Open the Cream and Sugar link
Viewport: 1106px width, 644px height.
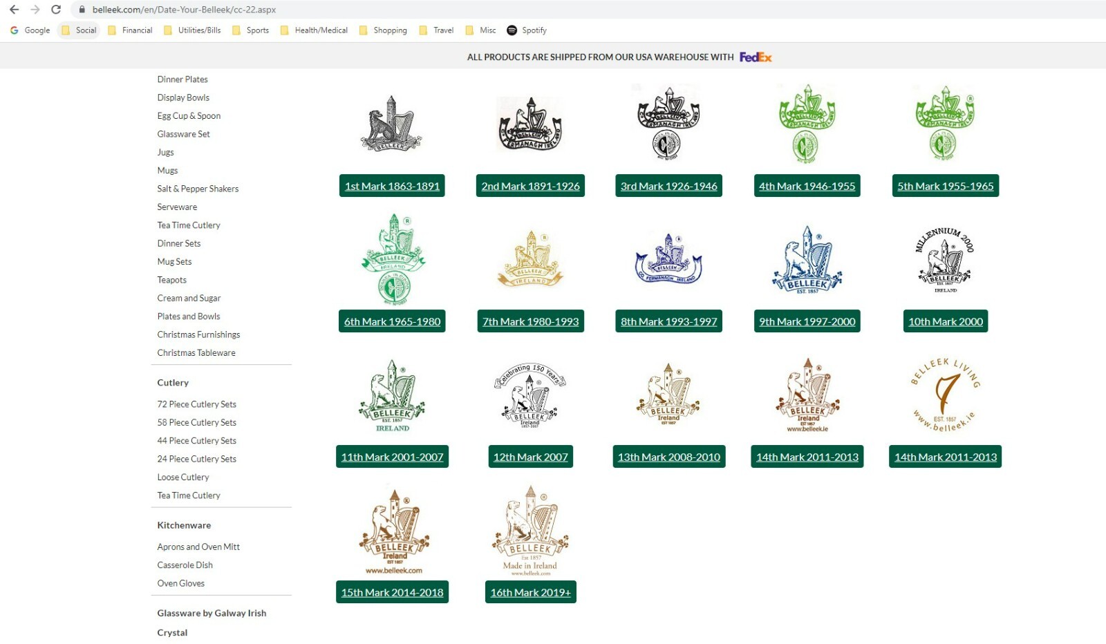(189, 299)
